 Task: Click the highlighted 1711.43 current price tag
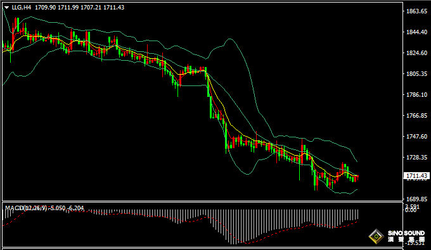coord(416,175)
